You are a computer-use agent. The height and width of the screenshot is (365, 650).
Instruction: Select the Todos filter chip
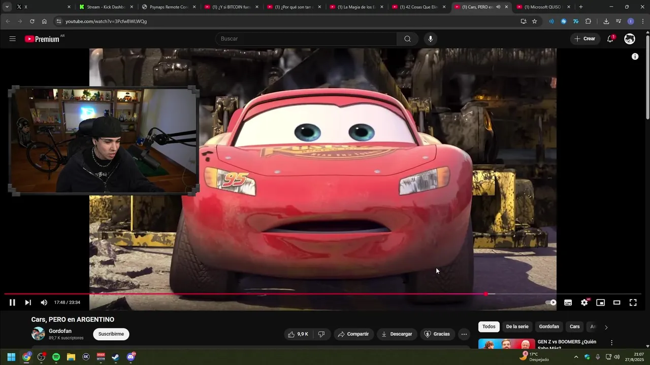tap(489, 327)
